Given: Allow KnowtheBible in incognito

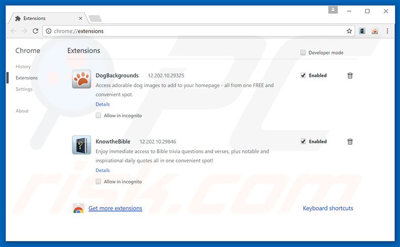Looking at the screenshot, I should (98, 182).
